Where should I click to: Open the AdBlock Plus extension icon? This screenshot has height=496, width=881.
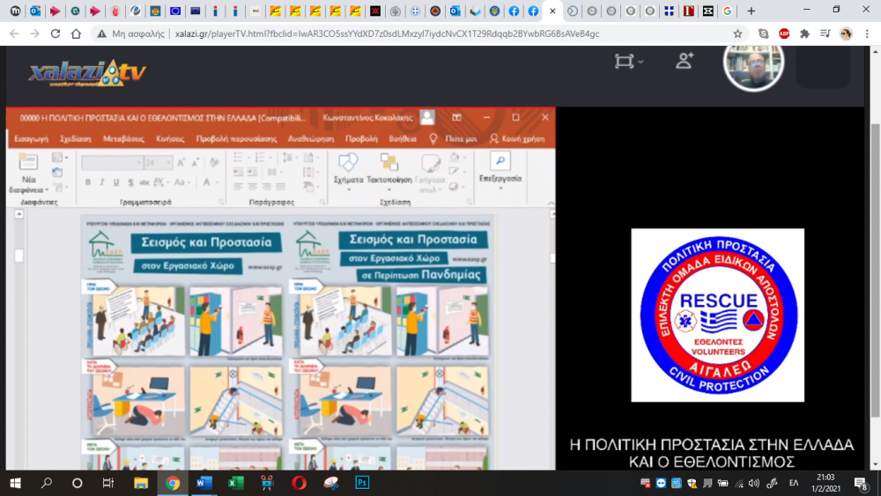coord(784,33)
